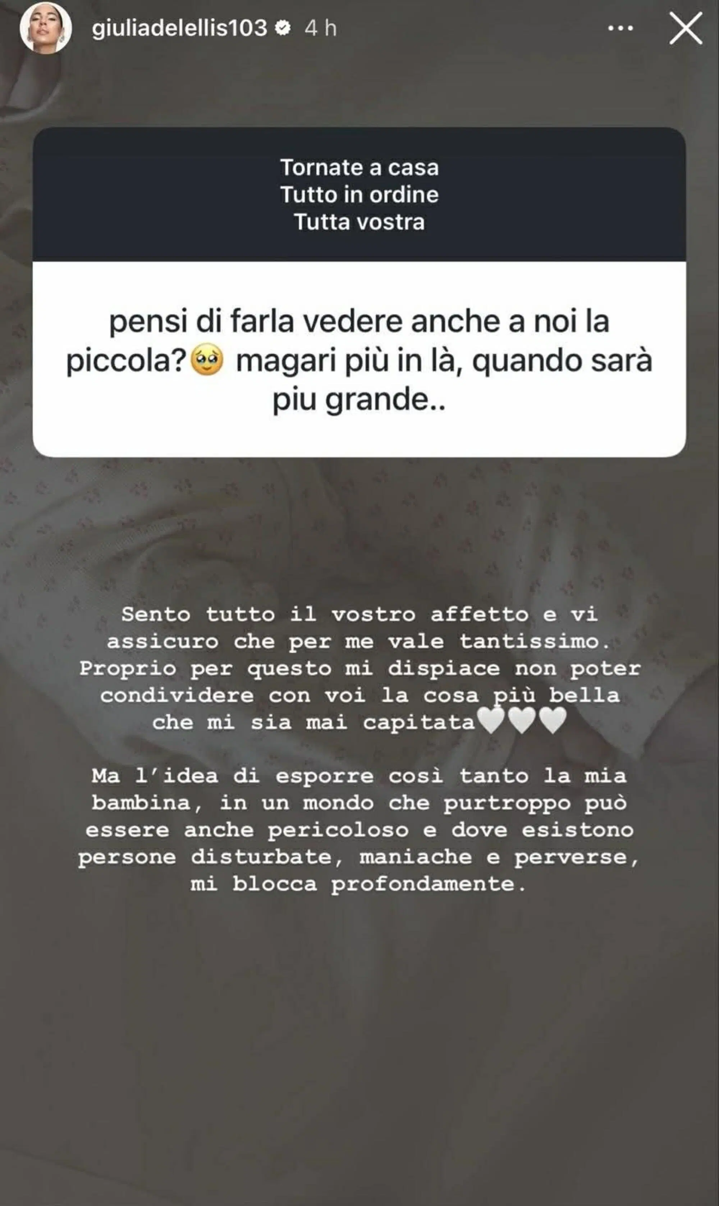This screenshot has width=719, height=1206.
Task: Select the 'Tutto in ordine' sticker line
Action: click(359, 195)
